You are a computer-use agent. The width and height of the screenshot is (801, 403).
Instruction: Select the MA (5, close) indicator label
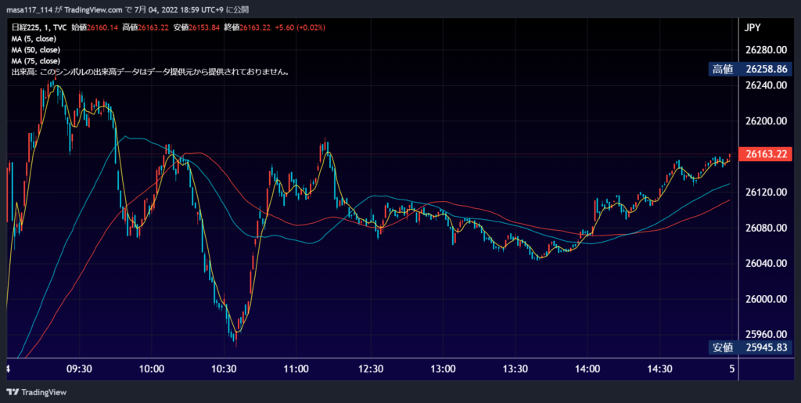pyautogui.click(x=34, y=39)
